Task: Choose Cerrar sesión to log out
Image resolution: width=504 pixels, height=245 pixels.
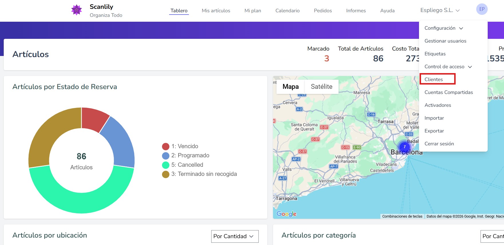Action: (x=439, y=144)
